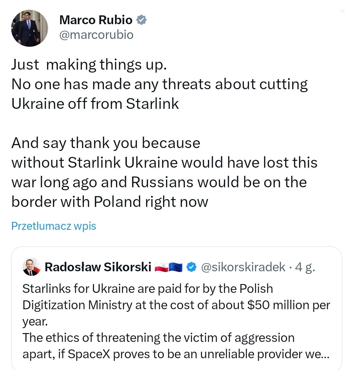Click the "Marco Rubio" display name
Image resolution: width=353 pixels, height=370 pixels.
(x=96, y=20)
